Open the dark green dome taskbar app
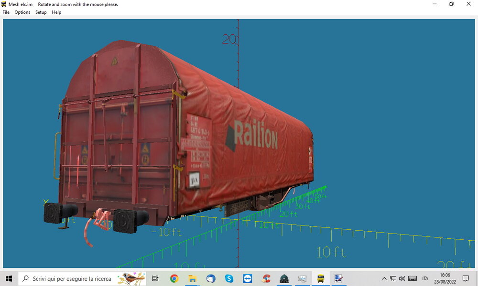The height and width of the screenshot is (286, 478). [284, 278]
